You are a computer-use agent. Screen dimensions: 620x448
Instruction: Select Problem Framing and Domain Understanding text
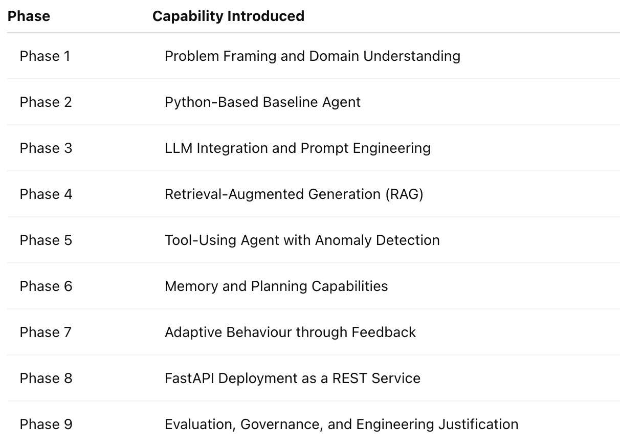[313, 56]
